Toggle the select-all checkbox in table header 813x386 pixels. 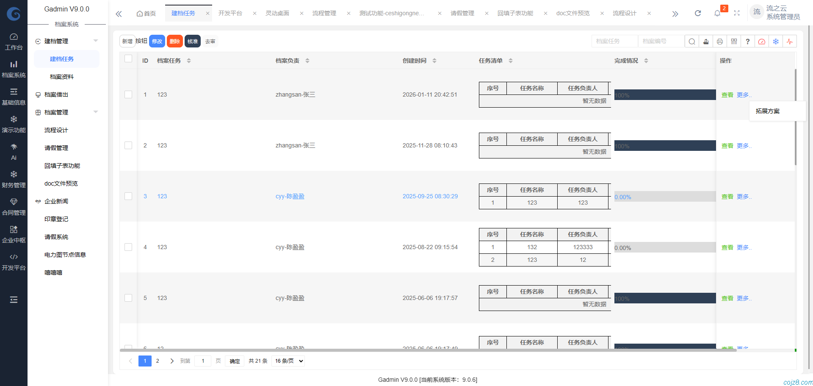point(128,59)
